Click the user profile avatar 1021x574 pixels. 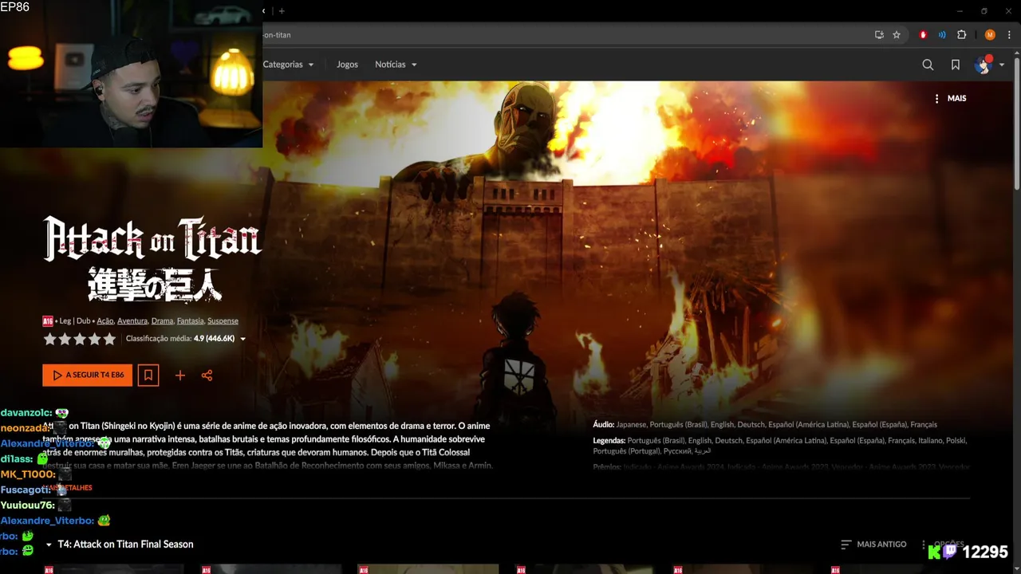click(983, 65)
